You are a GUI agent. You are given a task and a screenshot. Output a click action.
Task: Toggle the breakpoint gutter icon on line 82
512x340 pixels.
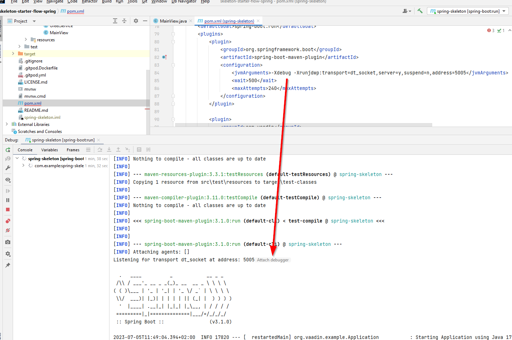[x=164, y=57]
